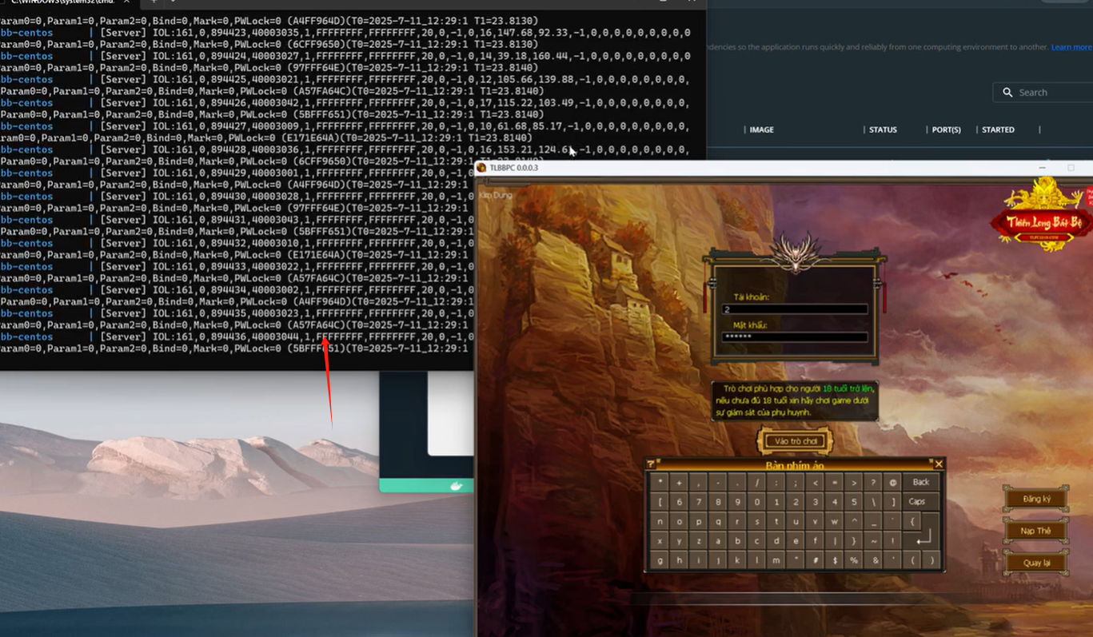Click the 18+ age notice text box

click(795, 400)
